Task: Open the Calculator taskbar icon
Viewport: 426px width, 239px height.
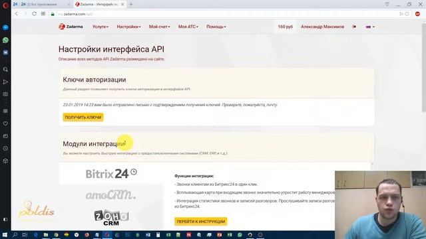Action: (x=158, y=234)
